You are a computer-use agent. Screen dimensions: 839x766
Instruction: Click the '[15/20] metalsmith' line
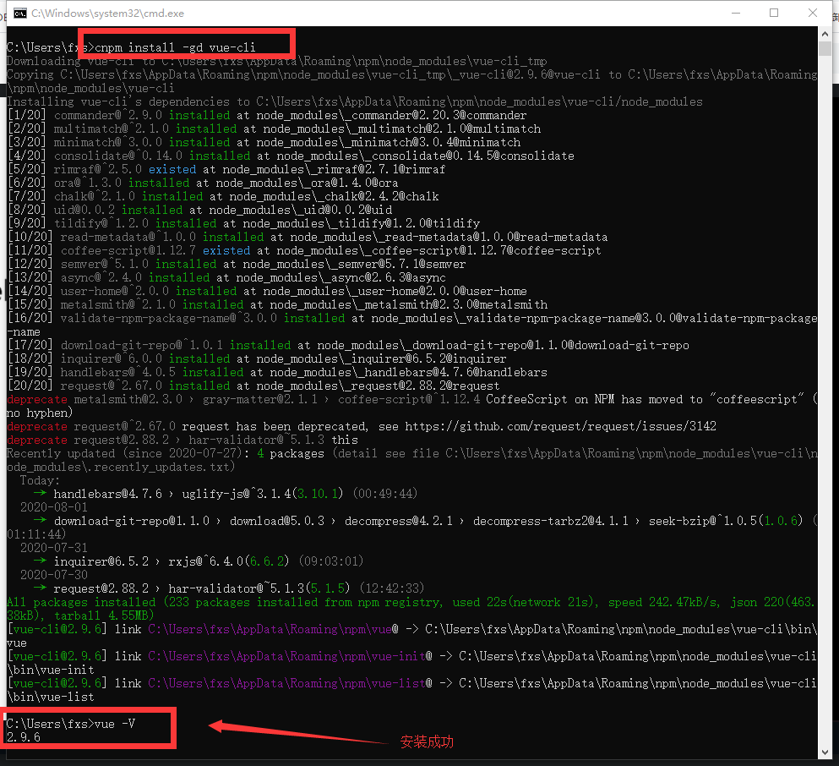277,304
